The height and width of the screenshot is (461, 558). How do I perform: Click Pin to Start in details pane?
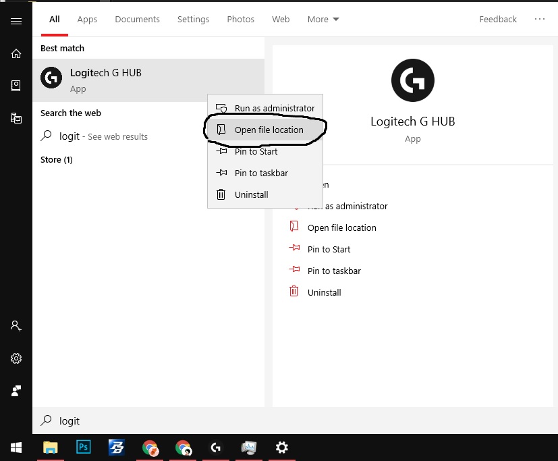(x=329, y=250)
